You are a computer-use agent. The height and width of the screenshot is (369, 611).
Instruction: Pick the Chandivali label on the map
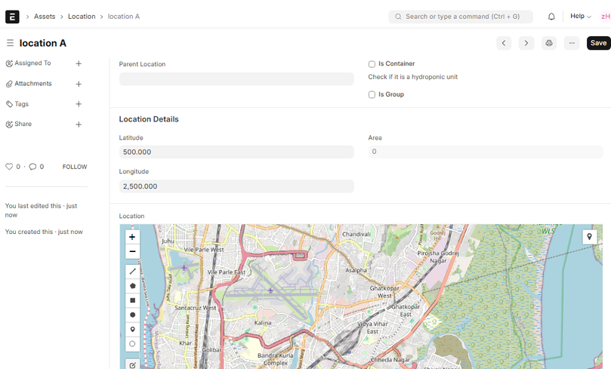tap(356, 235)
